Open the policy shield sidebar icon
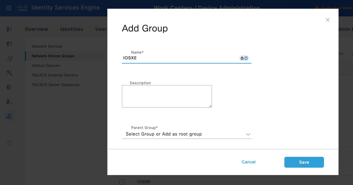 pos(9,87)
